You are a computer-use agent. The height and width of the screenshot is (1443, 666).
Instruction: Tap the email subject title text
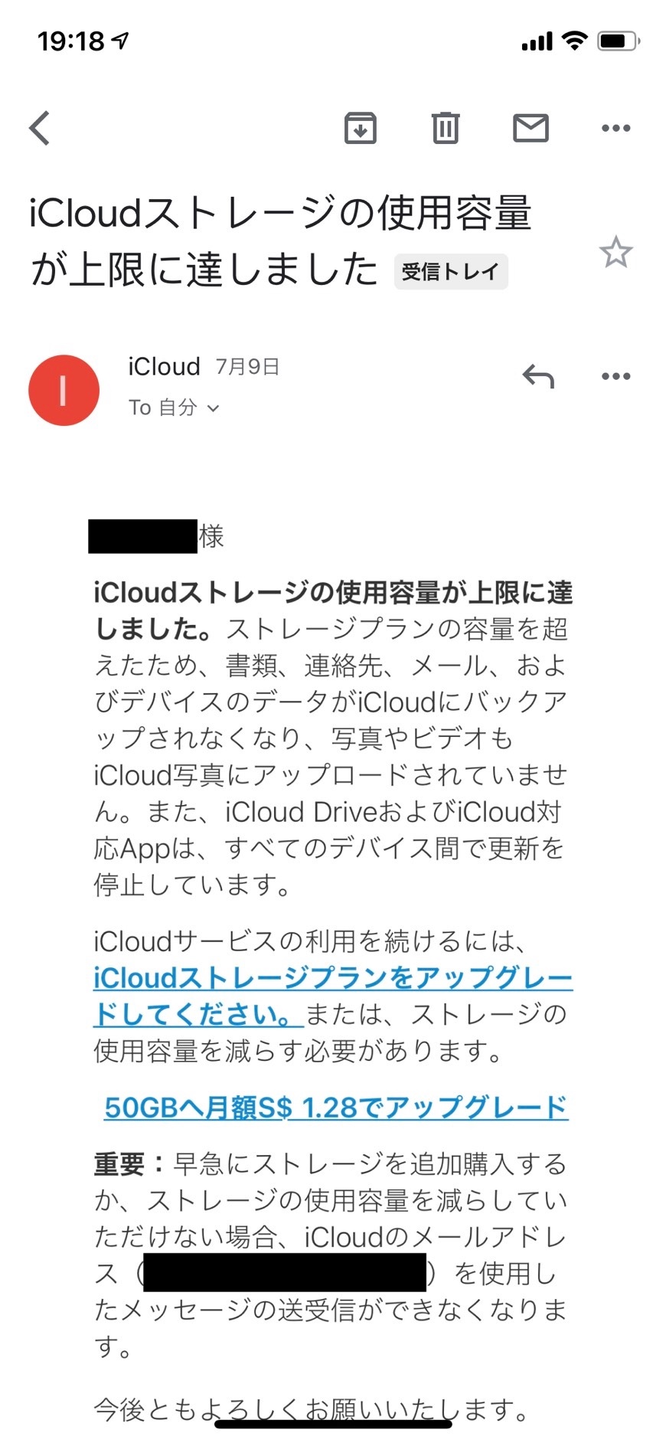tap(280, 240)
